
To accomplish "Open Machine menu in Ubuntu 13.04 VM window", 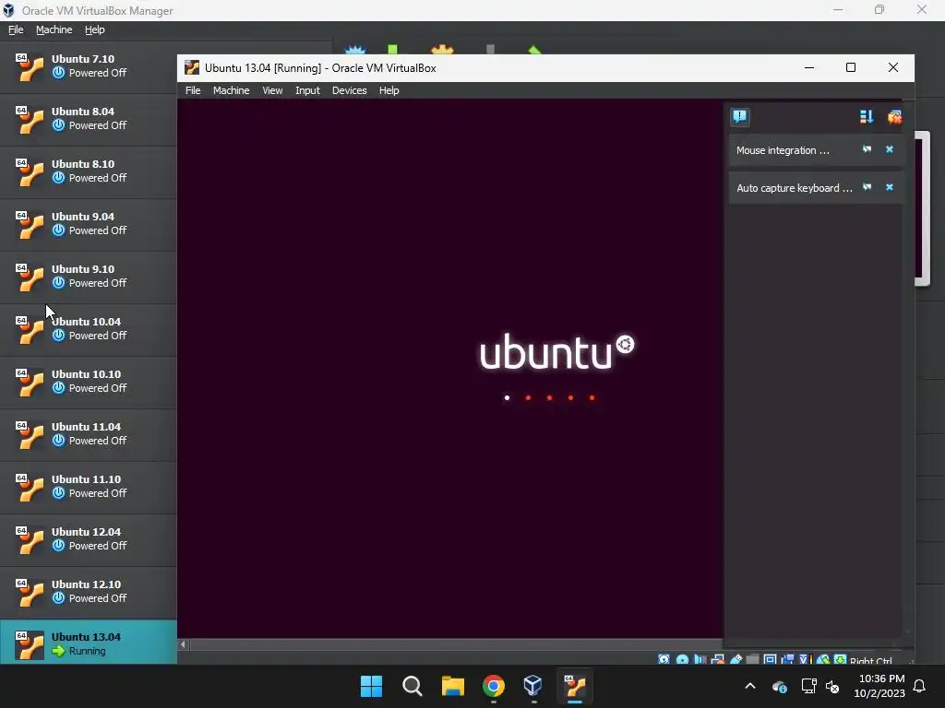I will point(231,90).
